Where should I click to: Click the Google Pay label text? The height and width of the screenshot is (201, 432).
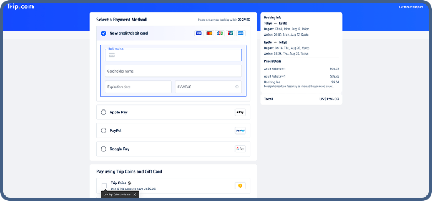(x=120, y=149)
